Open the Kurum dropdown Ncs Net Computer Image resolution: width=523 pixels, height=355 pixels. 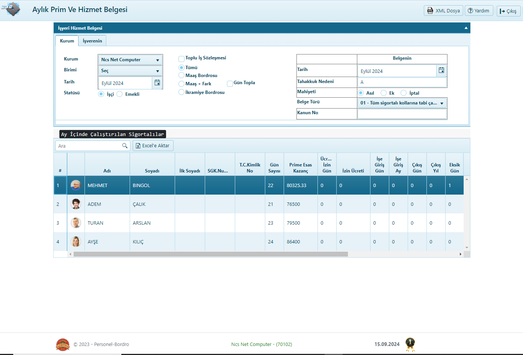click(x=130, y=60)
